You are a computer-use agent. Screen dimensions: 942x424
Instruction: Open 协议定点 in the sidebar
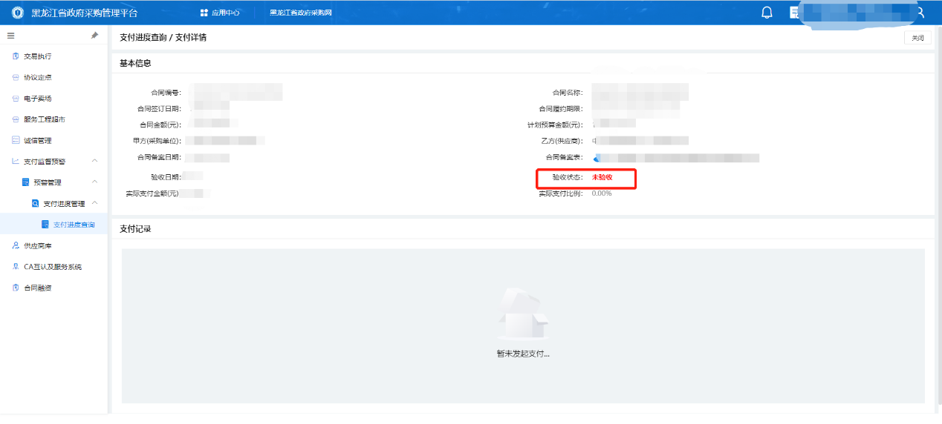click(x=37, y=77)
